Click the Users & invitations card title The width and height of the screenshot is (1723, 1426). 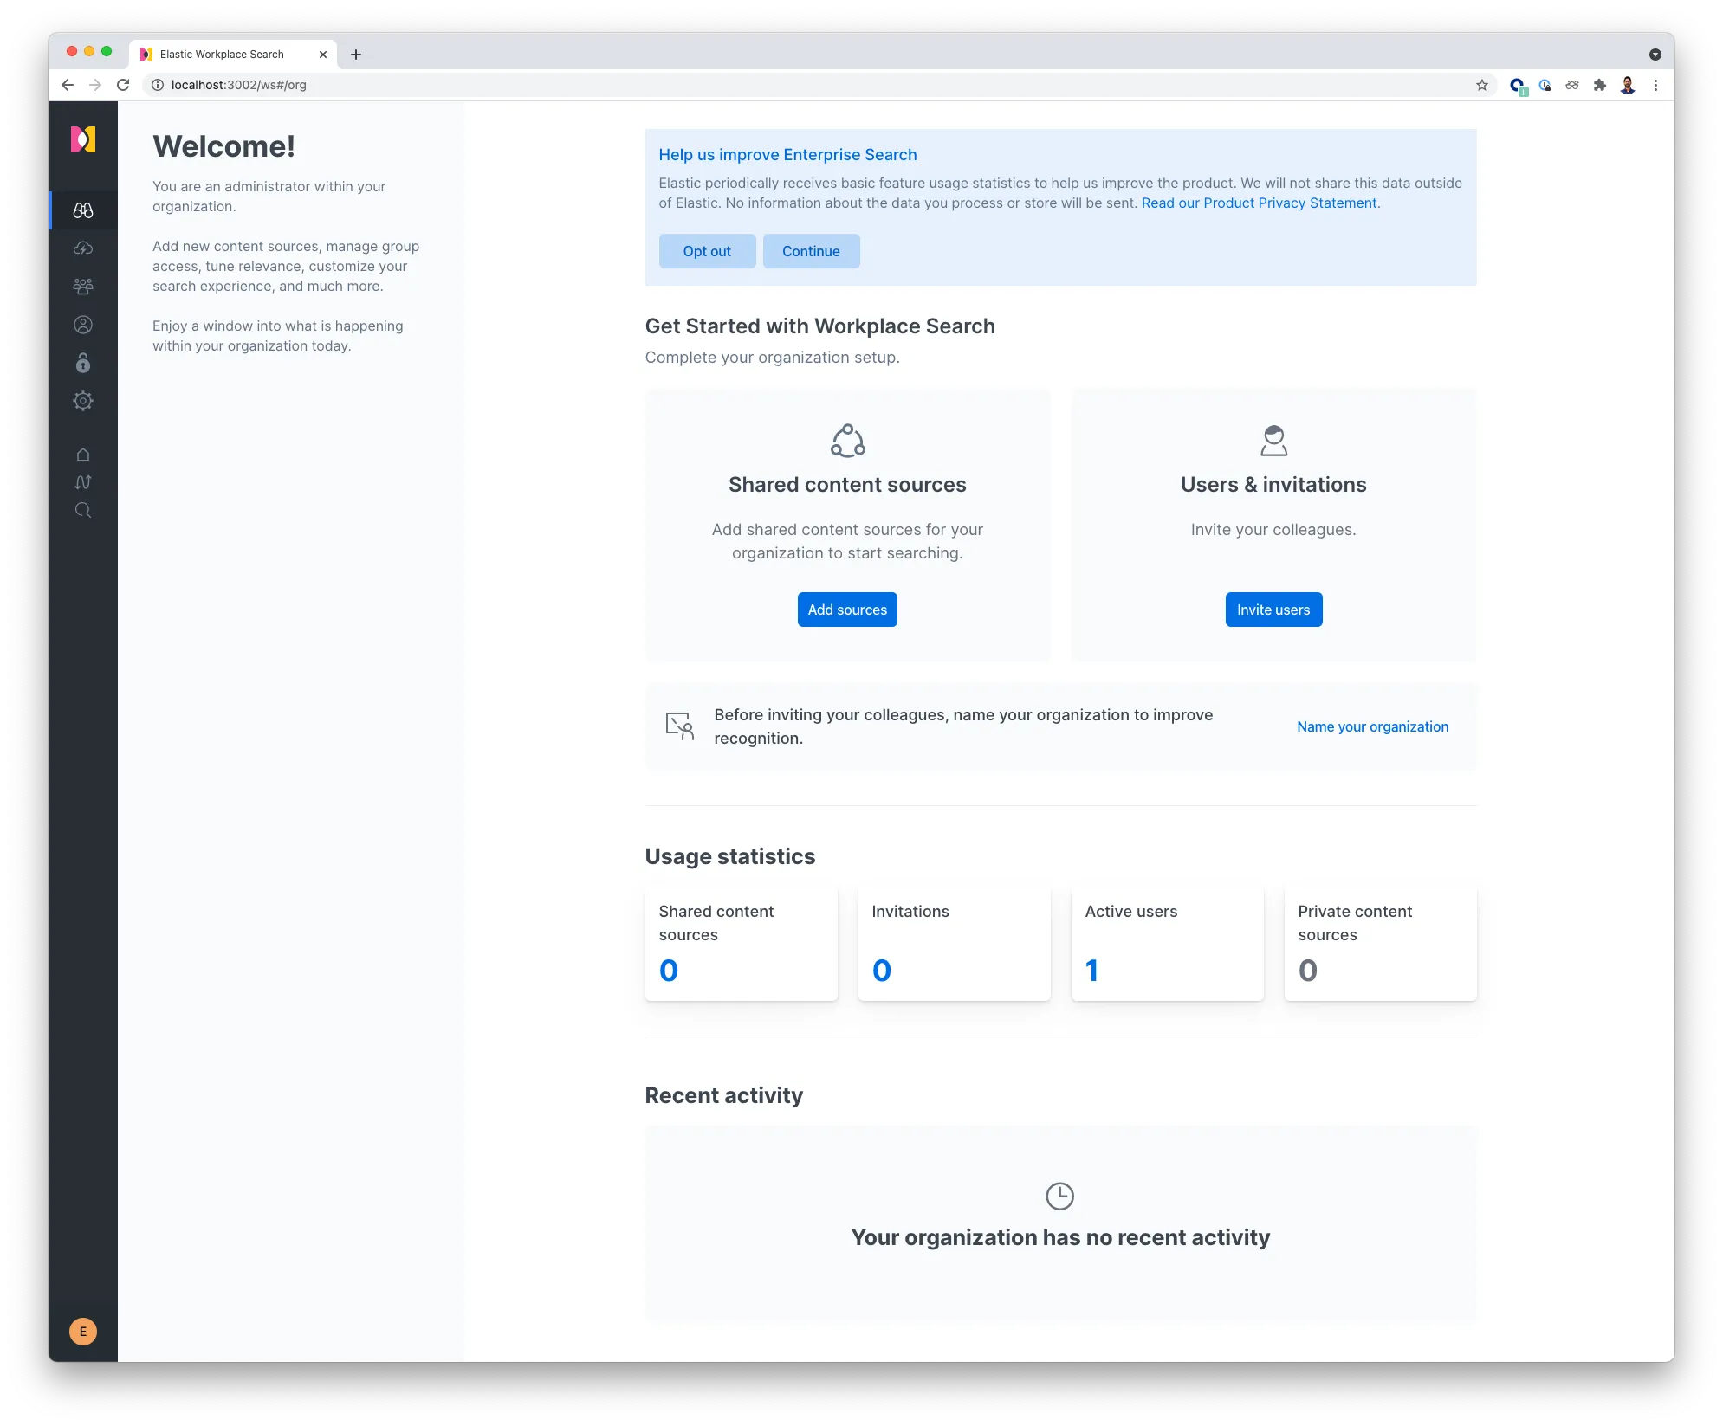pyautogui.click(x=1273, y=484)
